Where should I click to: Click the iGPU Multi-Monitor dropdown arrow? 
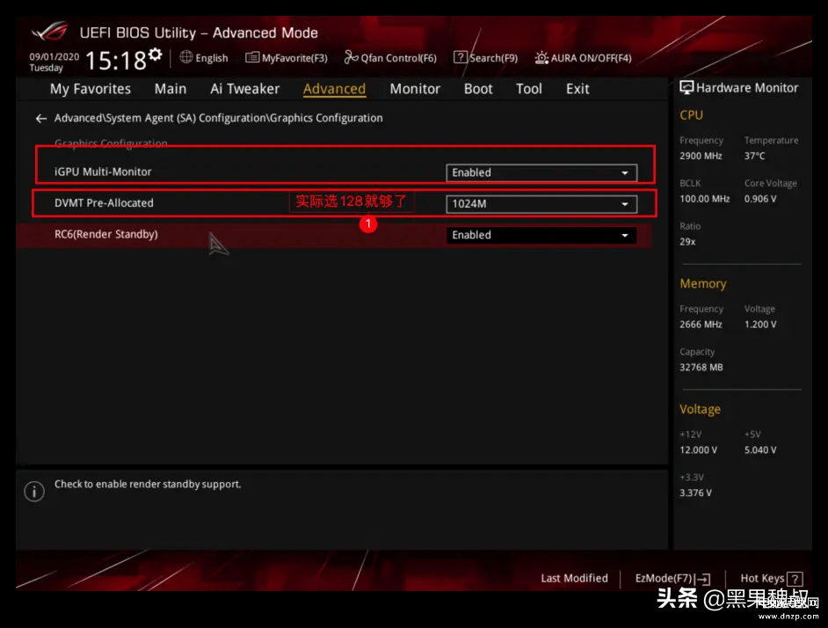click(x=625, y=173)
